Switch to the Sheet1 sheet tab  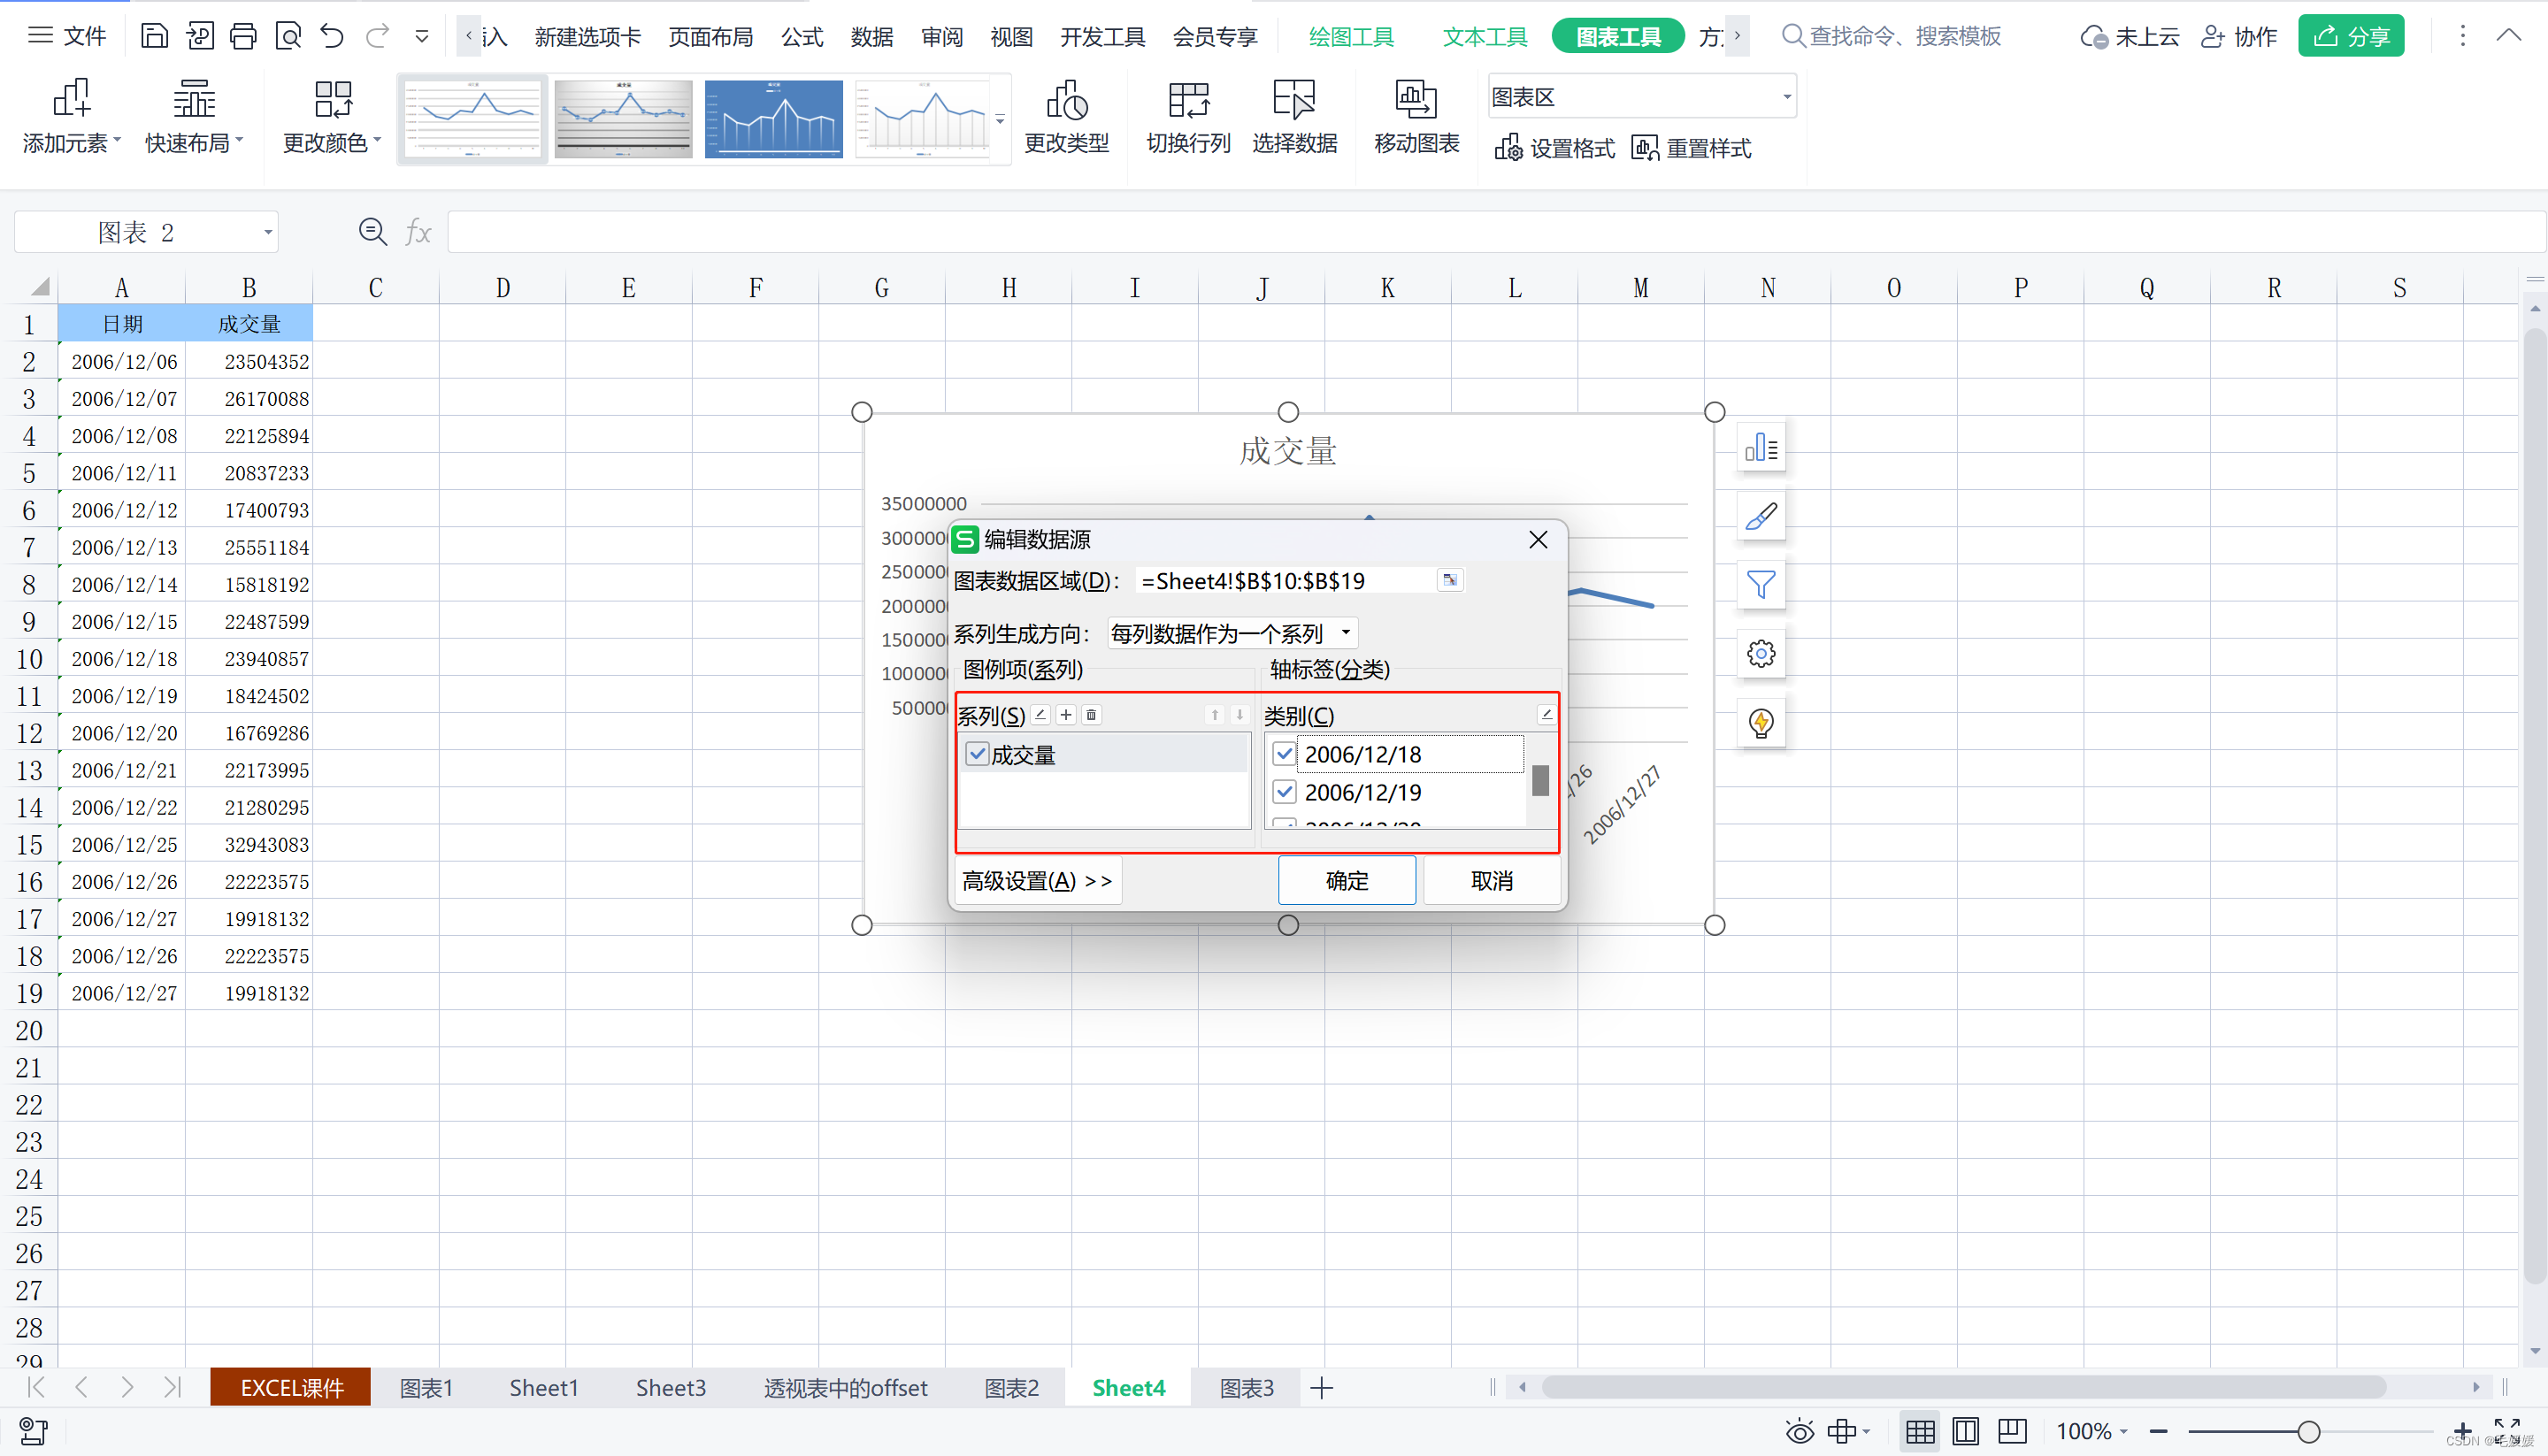click(544, 1387)
